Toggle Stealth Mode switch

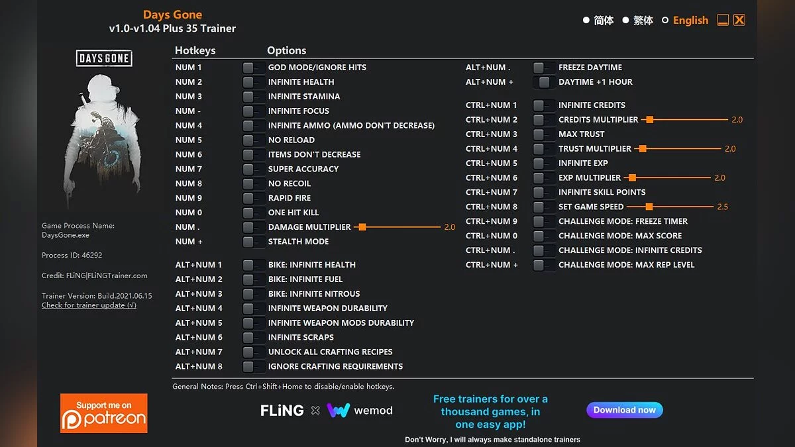[x=252, y=242]
